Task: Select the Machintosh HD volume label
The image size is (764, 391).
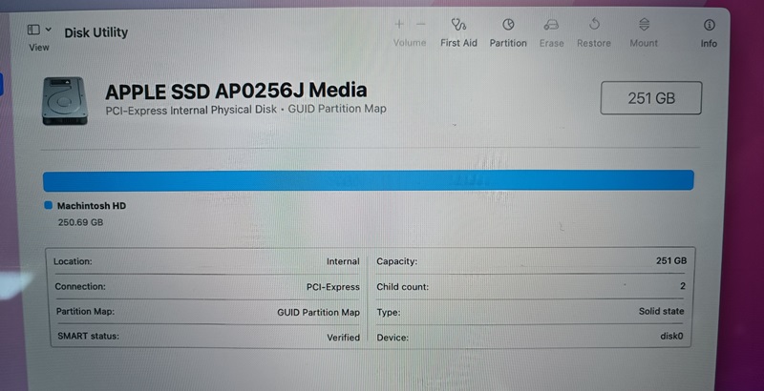Action: [x=92, y=206]
